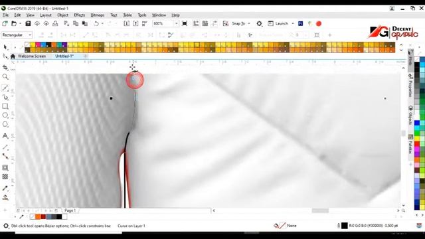Toggle Show Guidelines
Viewport: 425px width, 239px height.
point(214,24)
